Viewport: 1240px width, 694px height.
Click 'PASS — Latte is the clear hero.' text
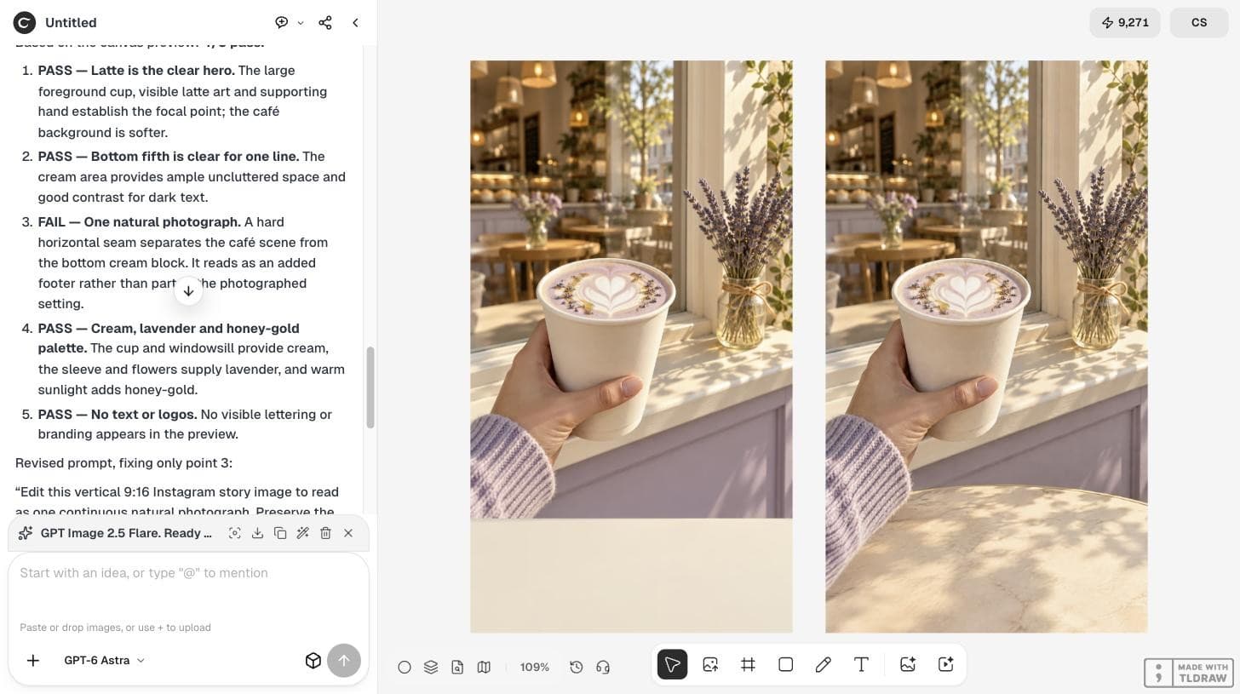(x=136, y=71)
